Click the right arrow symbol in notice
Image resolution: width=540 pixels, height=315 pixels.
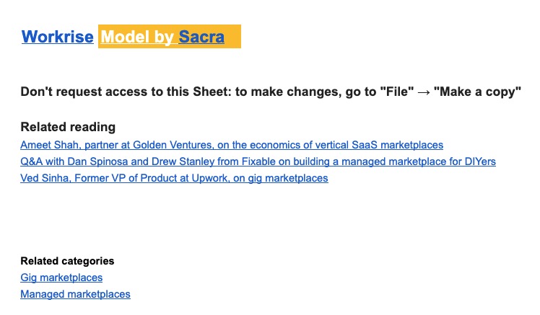click(x=424, y=92)
